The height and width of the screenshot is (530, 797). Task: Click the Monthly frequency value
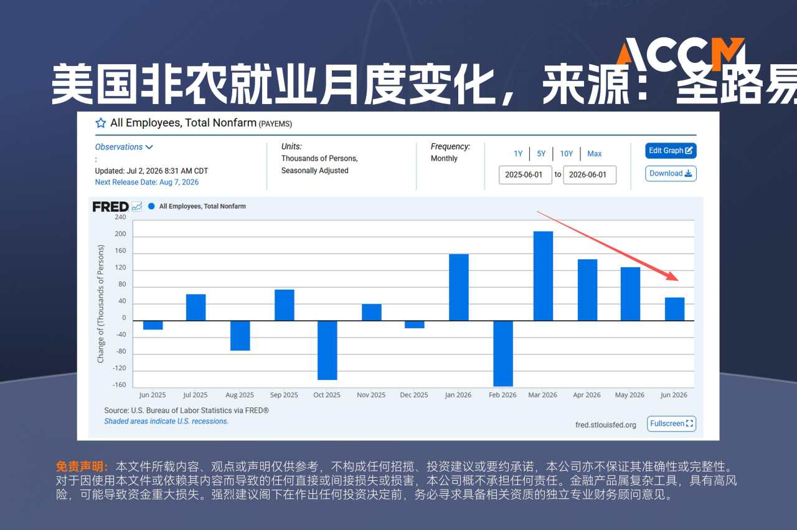(x=444, y=159)
